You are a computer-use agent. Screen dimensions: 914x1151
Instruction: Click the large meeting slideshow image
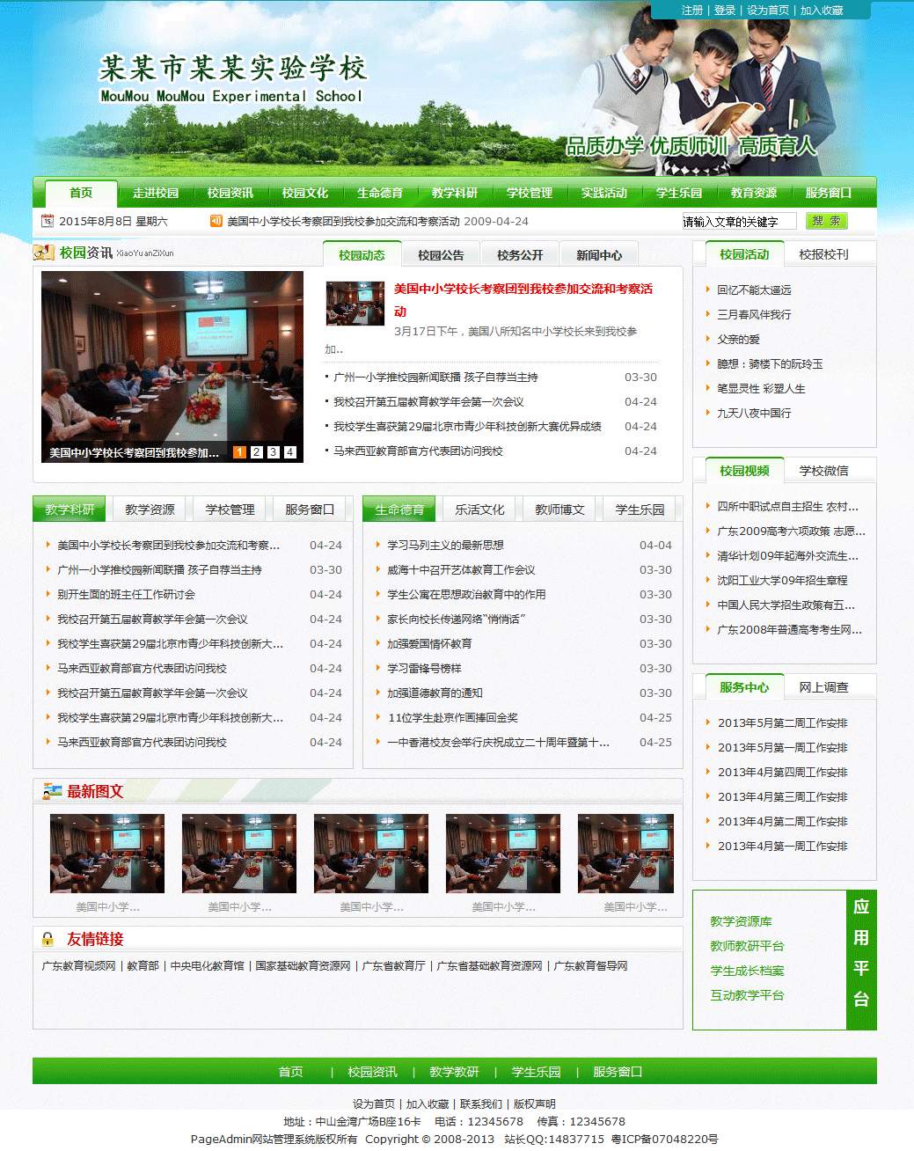coord(172,356)
